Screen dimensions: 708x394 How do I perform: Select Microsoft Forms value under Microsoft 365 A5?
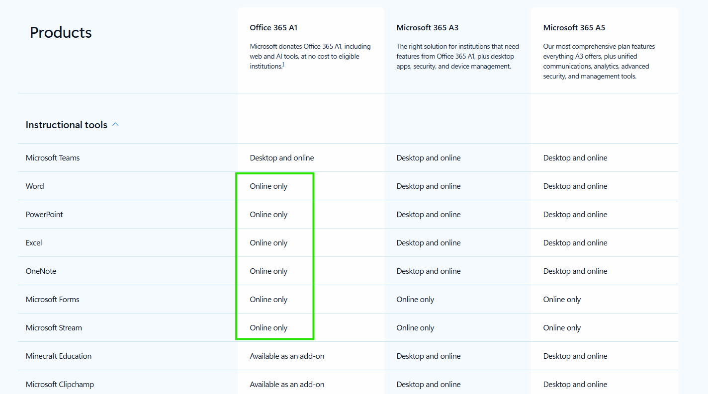click(562, 300)
